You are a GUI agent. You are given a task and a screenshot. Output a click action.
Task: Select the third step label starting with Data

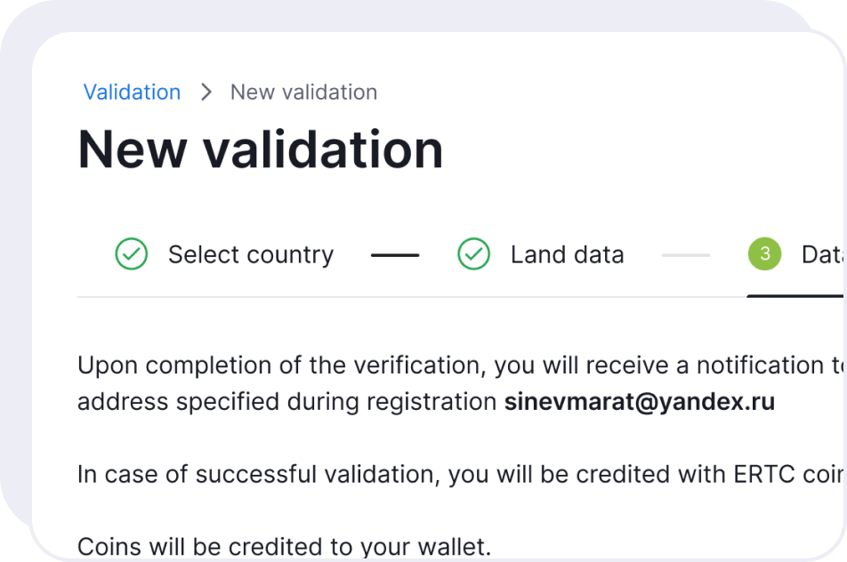(x=822, y=255)
